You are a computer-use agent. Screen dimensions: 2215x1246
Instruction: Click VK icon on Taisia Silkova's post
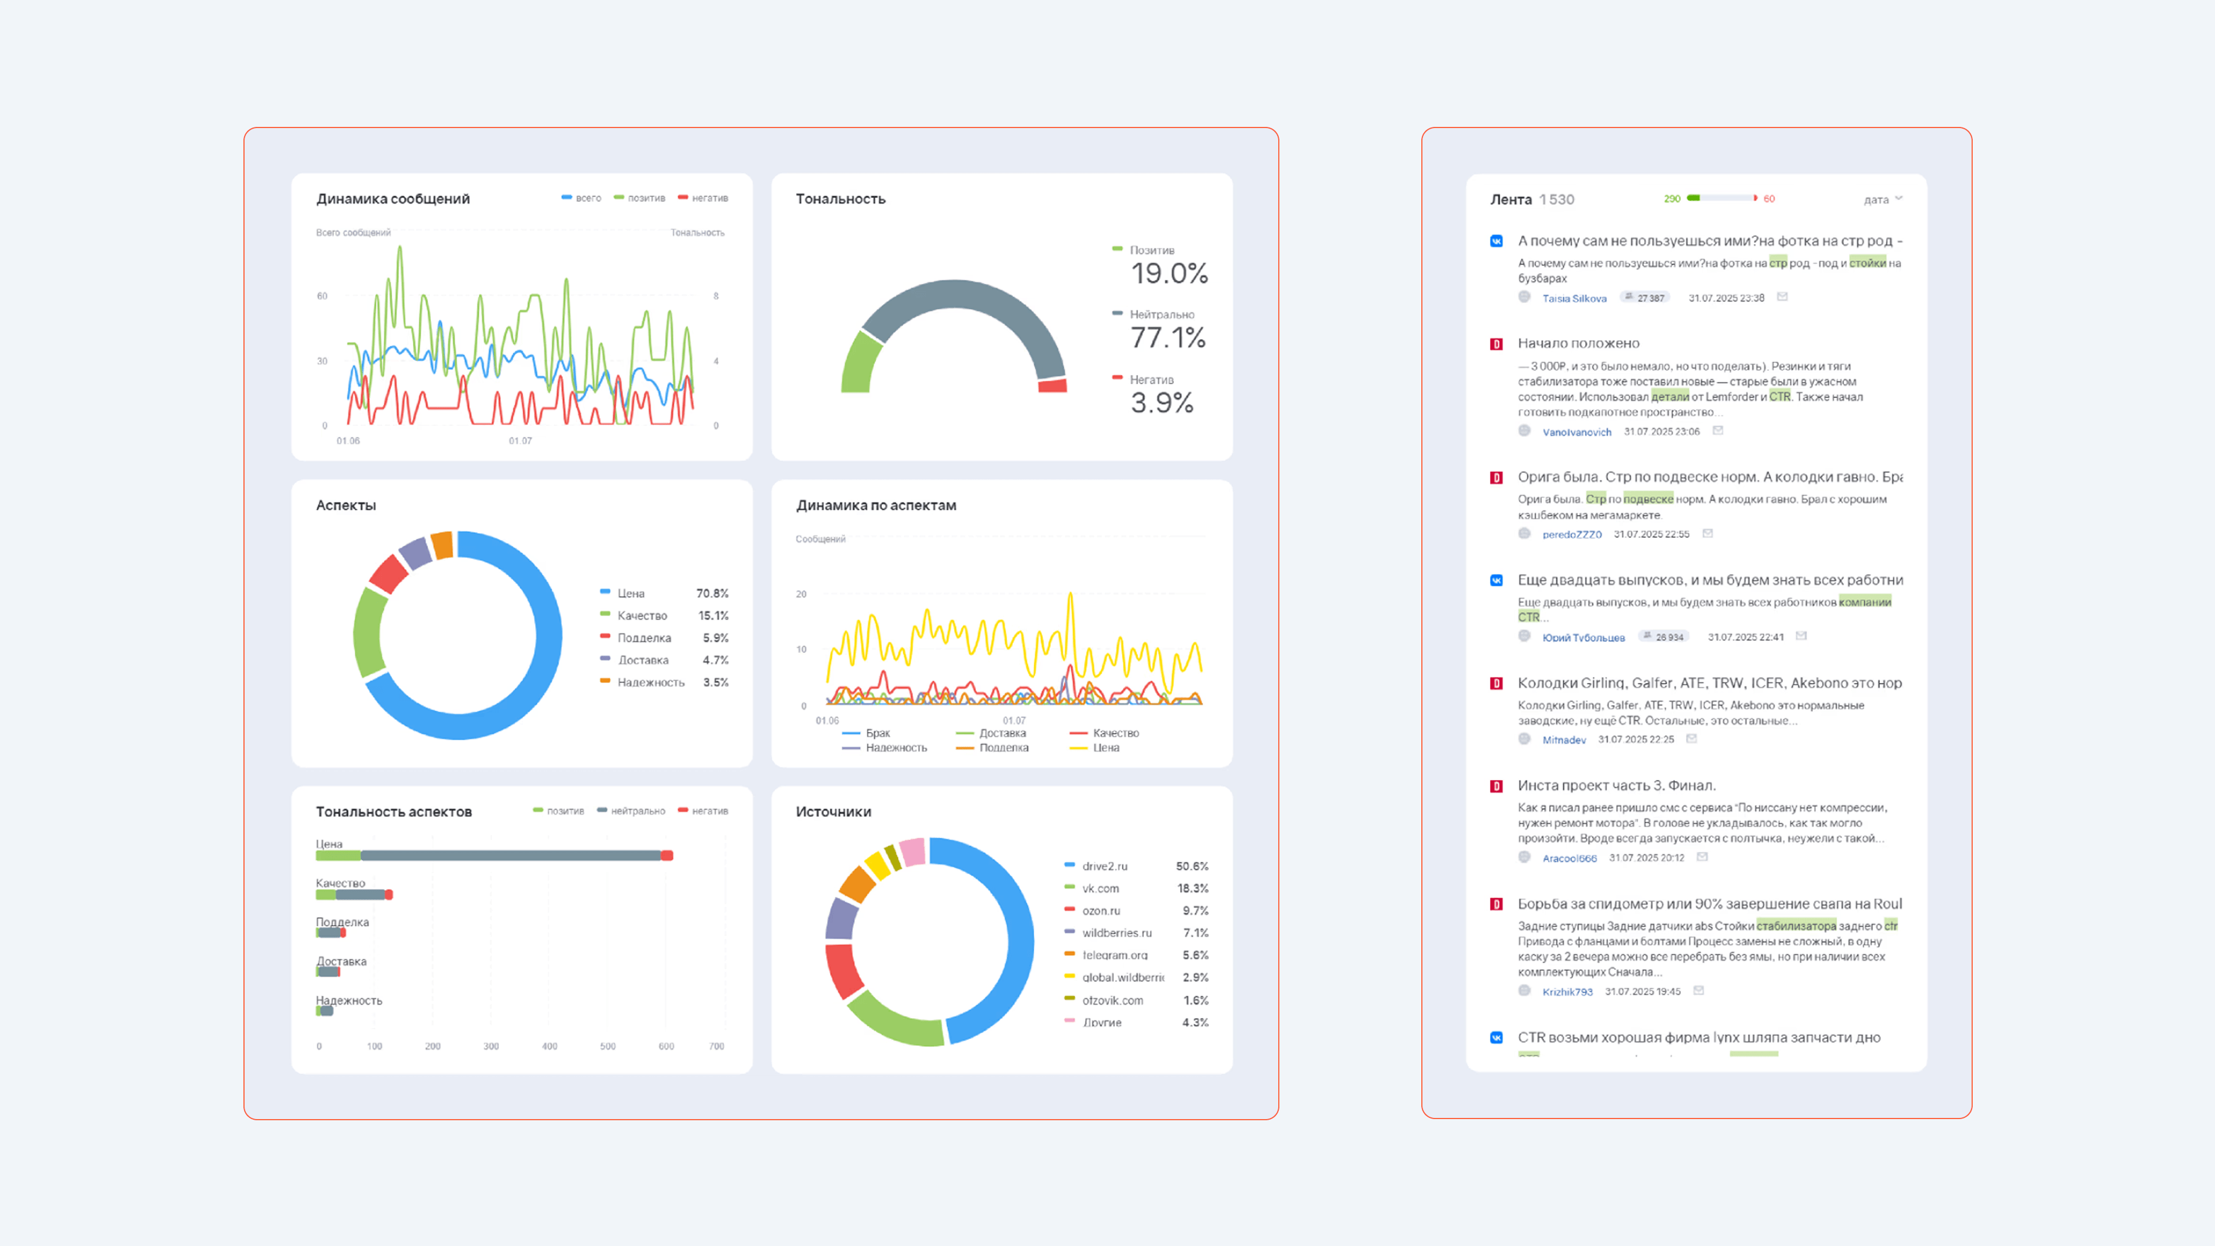[1496, 242]
